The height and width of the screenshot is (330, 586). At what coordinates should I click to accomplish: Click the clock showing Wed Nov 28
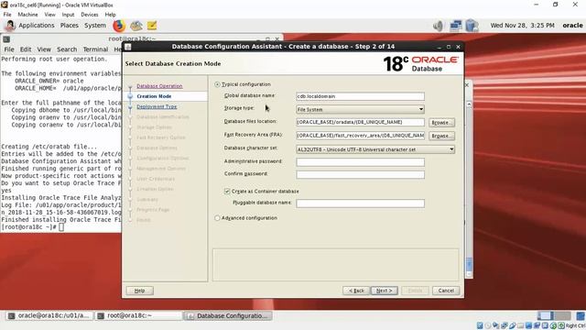click(522, 26)
